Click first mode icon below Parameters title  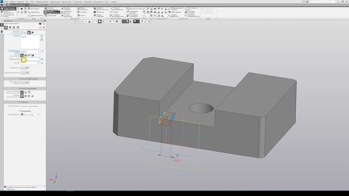6,28
